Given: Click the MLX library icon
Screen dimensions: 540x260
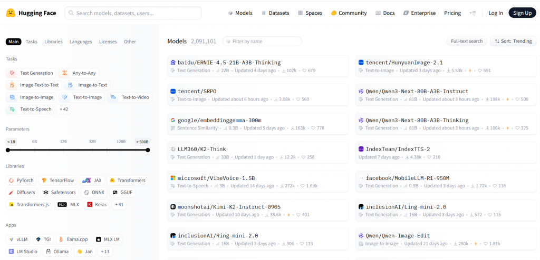Looking at the screenshot, I should [62, 205].
